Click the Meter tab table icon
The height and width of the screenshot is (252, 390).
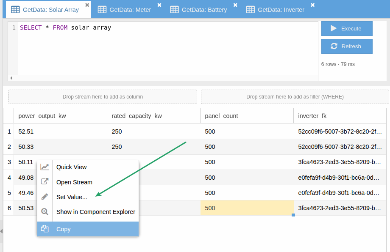(x=102, y=10)
